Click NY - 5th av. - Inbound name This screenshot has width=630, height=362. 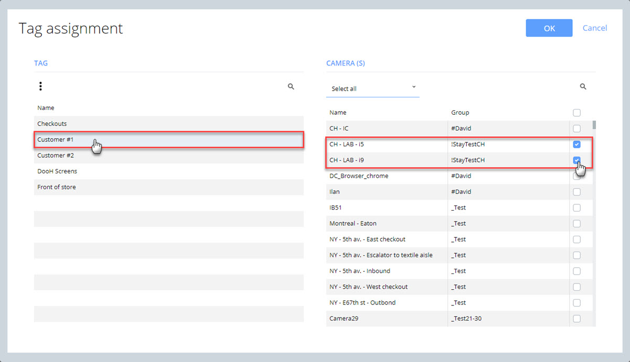[x=360, y=271]
